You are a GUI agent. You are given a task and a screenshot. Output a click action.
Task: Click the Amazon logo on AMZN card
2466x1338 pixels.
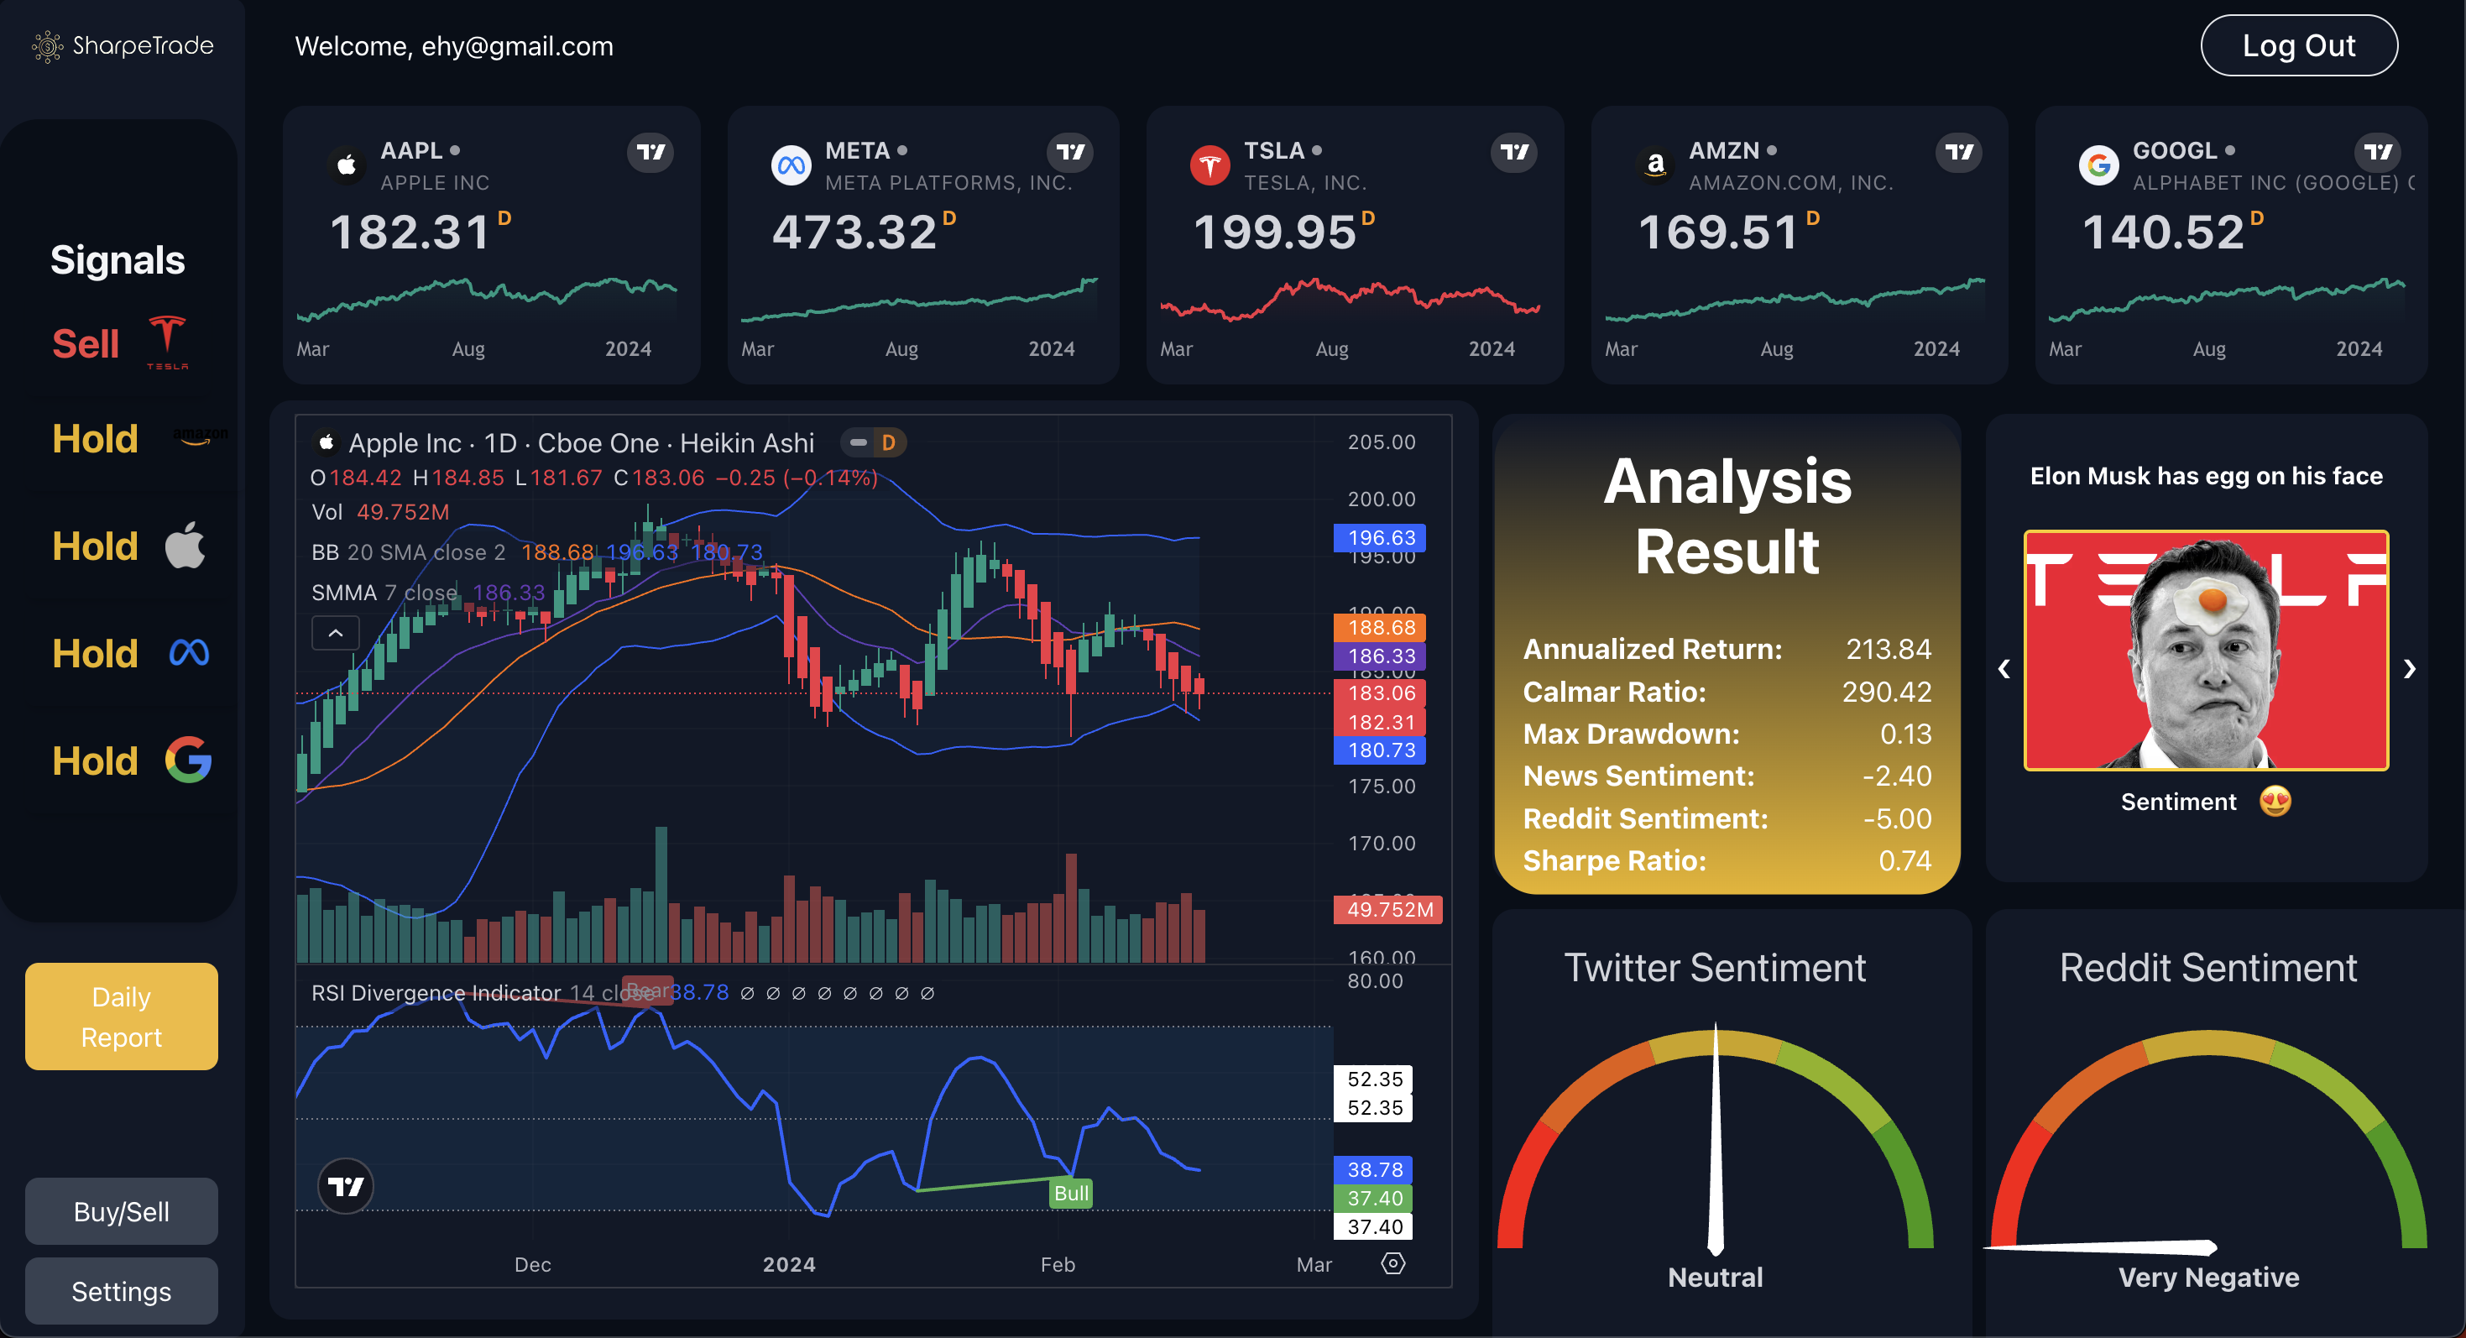(x=1655, y=165)
